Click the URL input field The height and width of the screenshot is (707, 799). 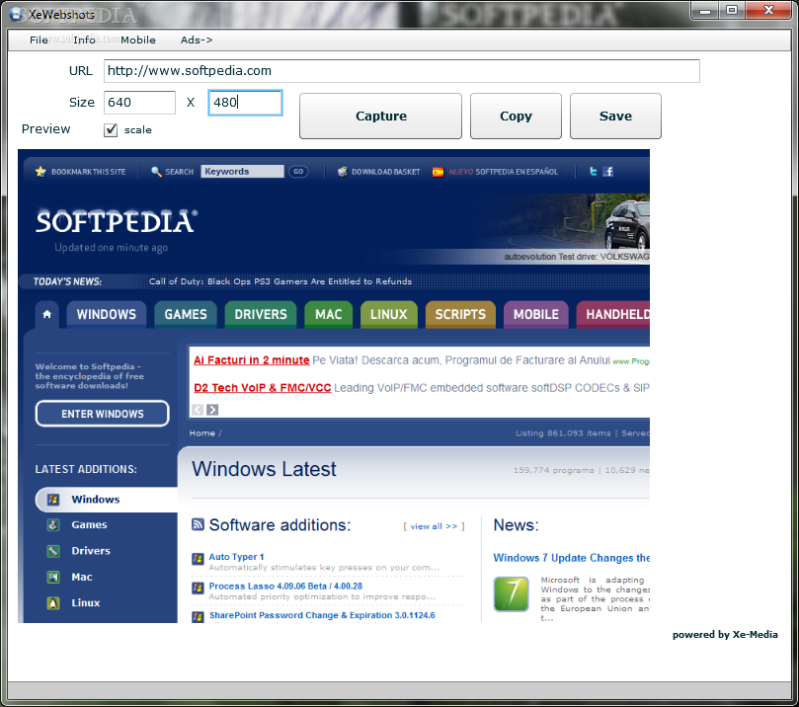(402, 71)
